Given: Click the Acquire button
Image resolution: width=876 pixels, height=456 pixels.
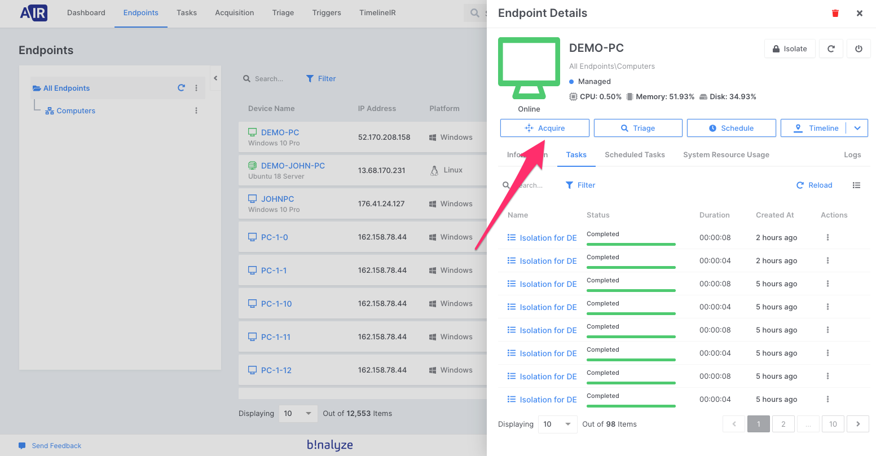Looking at the screenshot, I should click(544, 128).
